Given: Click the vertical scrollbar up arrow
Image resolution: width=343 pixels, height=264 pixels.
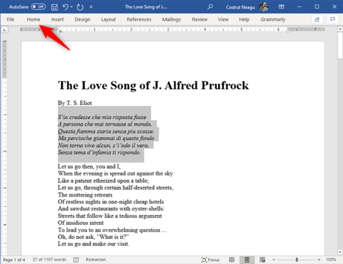Looking at the screenshot, I should tap(340, 29).
